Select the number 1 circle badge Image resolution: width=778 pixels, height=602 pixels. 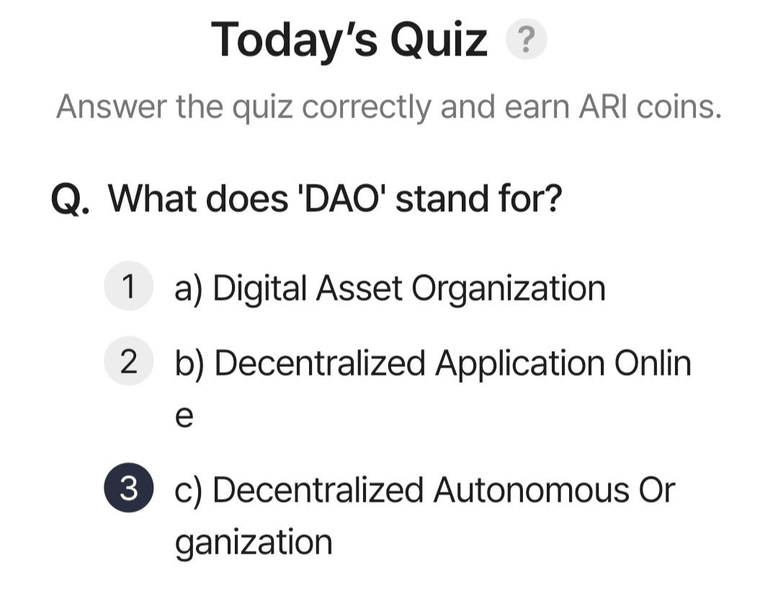[x=128, y=286]
